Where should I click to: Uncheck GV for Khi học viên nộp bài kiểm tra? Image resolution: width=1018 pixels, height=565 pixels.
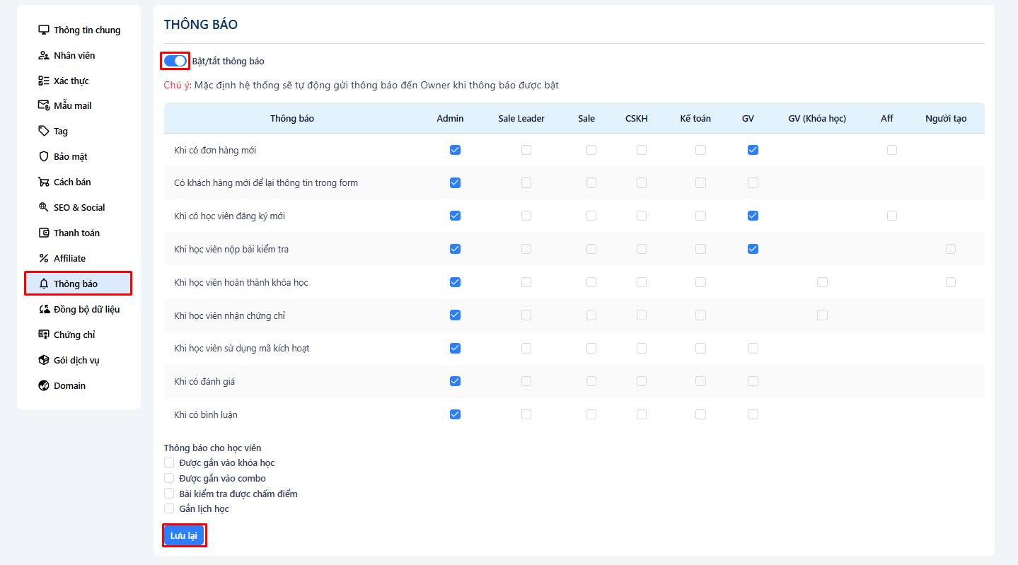(753, 249)
